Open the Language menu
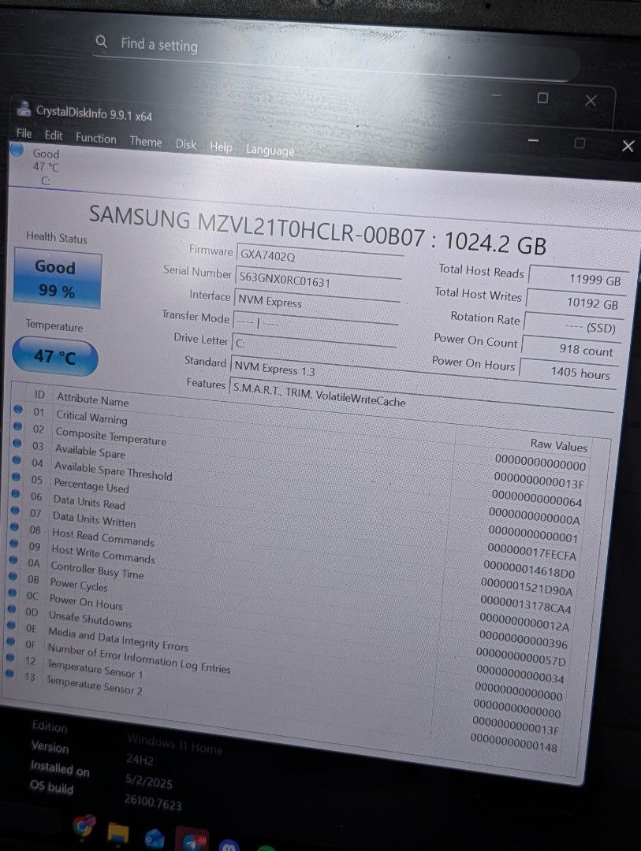Viewport: 641px width, 851px height. click(x=270, y=151)
